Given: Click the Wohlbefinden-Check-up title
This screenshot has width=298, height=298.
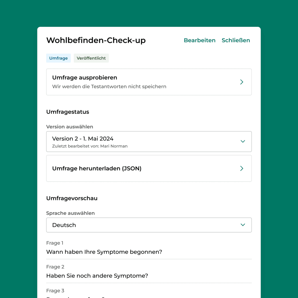Looking at the screenshot, I should (x=96, y=40).
